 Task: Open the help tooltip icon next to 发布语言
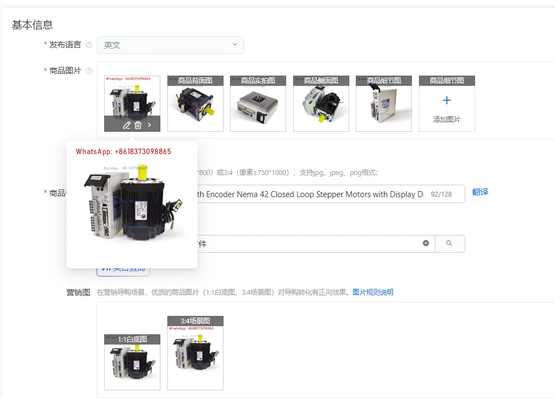point(89,45)
